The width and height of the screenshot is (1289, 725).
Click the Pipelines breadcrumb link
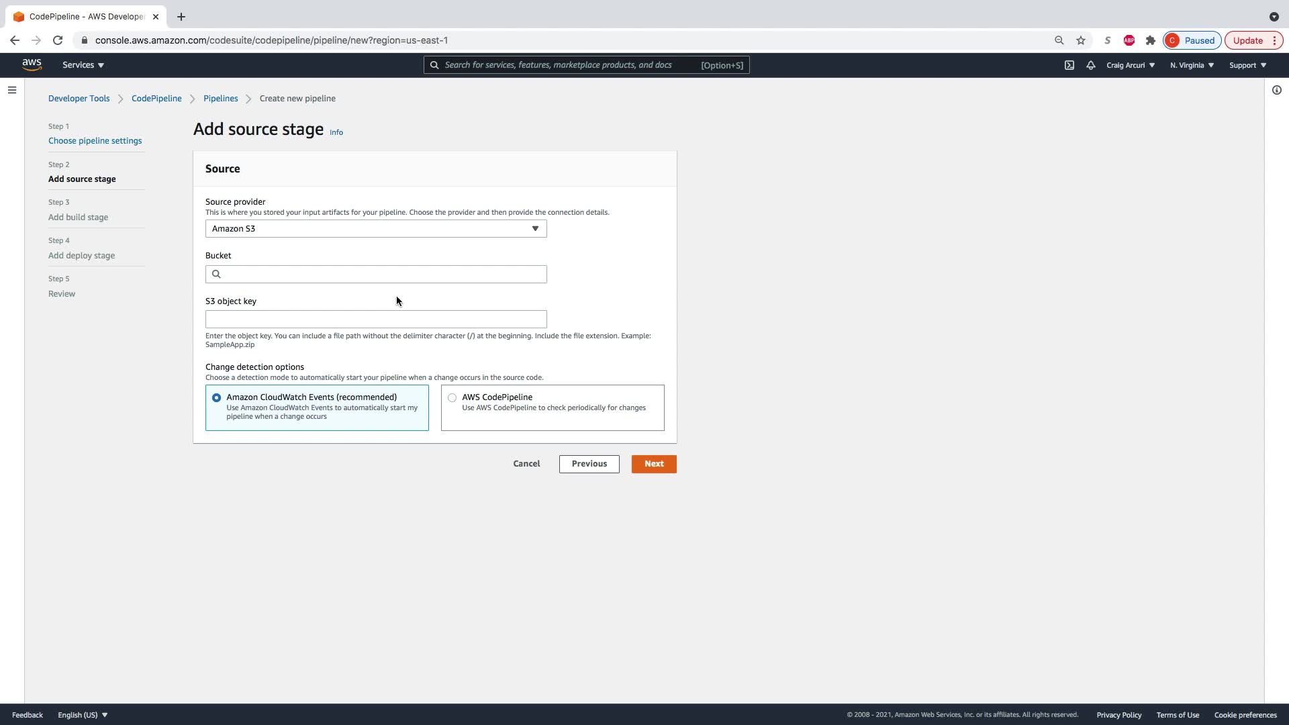pos(220,99)
